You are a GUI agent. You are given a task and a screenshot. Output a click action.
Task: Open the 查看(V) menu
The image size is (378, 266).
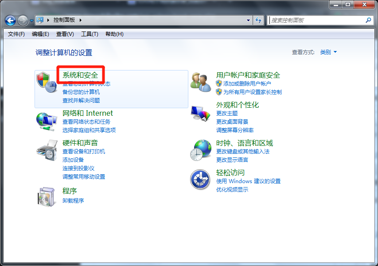tap(65, 34)
